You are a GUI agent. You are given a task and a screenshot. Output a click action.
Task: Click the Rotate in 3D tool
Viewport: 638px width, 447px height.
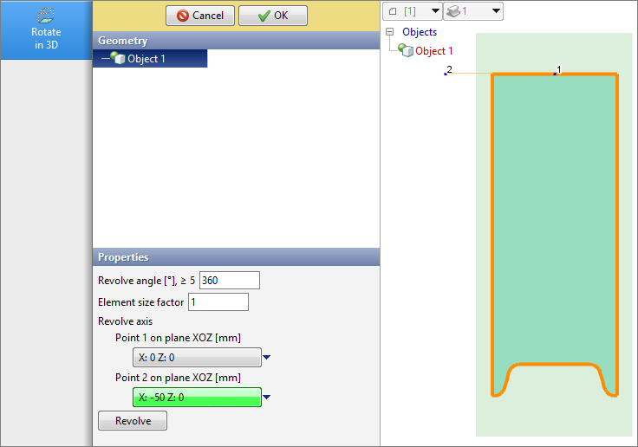(46, 29)
